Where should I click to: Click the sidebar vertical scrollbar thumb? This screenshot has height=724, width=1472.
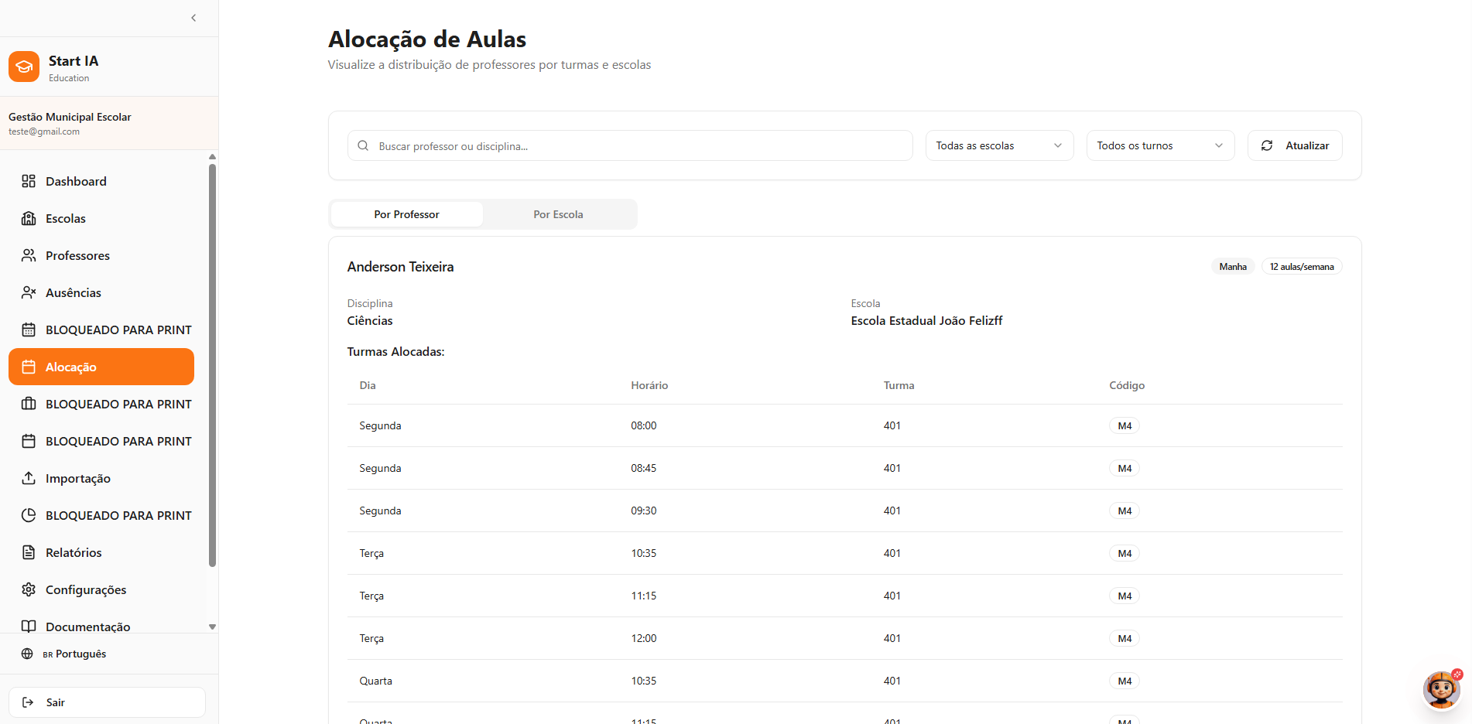click(212, 365)
